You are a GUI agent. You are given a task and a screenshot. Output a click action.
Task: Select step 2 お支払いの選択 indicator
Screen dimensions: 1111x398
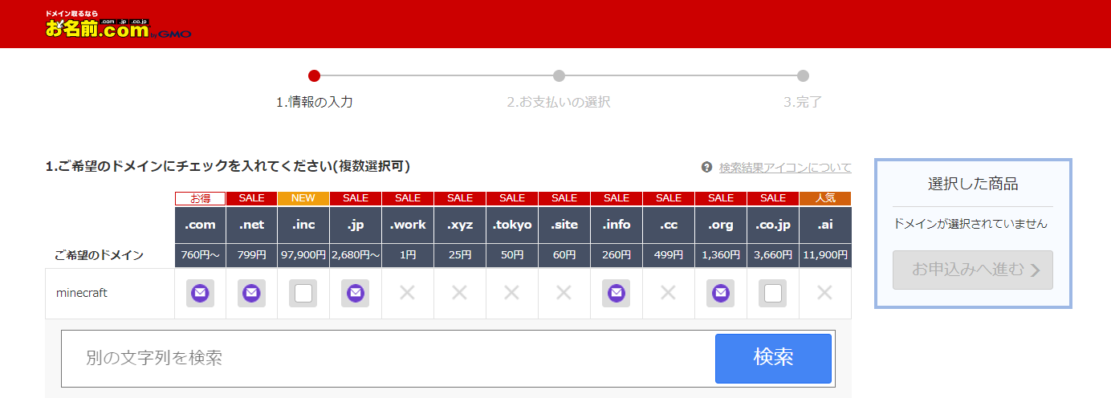click(559, 76)
